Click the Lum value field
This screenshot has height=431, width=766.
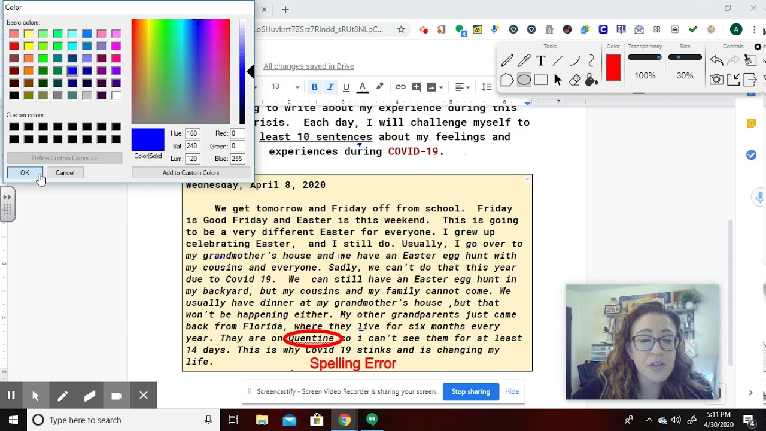[192, 159]
